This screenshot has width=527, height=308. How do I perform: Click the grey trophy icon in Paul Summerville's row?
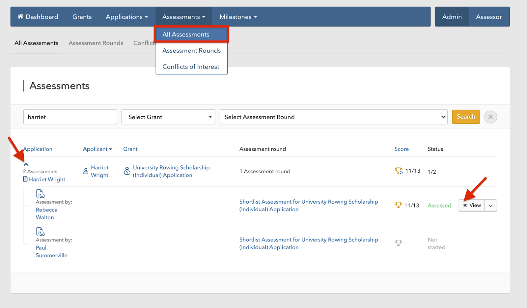(x=398, y=243)
